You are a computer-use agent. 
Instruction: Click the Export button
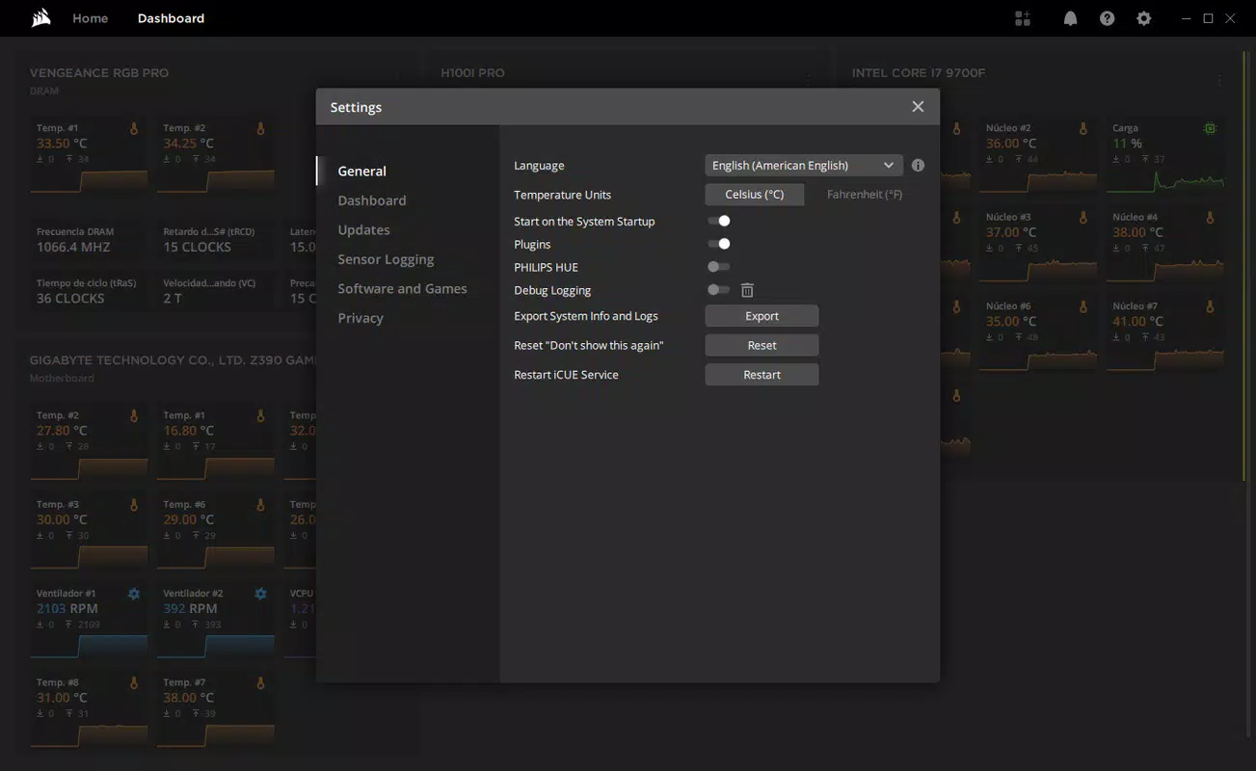[762, 316]
